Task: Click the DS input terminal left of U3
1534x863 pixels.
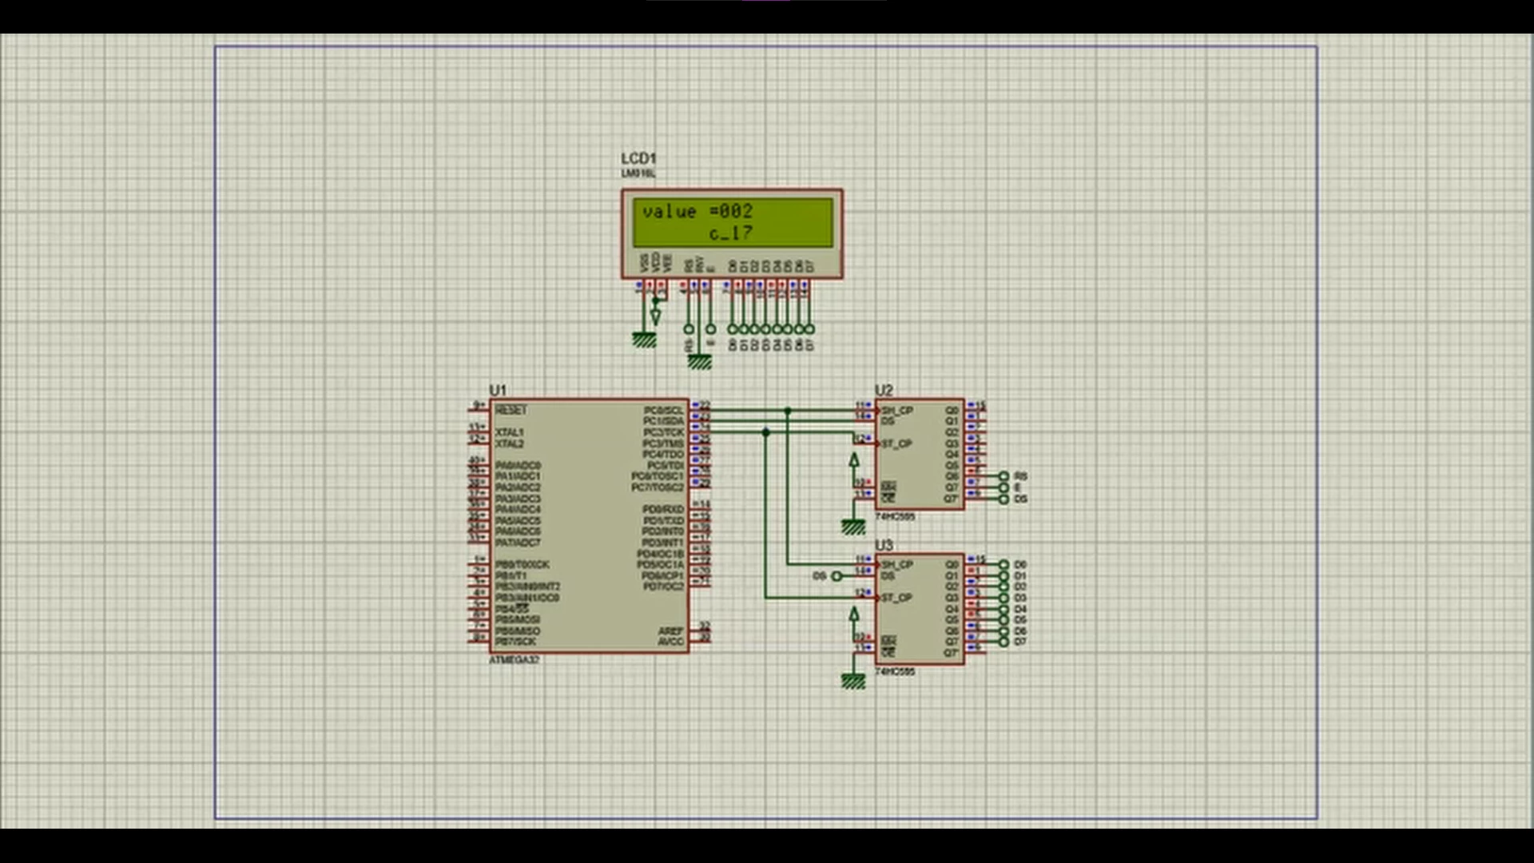Action: 836,575
